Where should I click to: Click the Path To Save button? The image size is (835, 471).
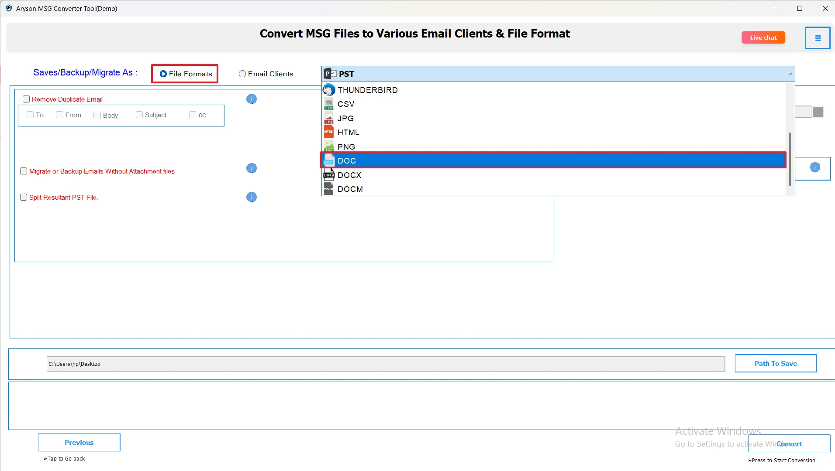click(x=776, y=363)
